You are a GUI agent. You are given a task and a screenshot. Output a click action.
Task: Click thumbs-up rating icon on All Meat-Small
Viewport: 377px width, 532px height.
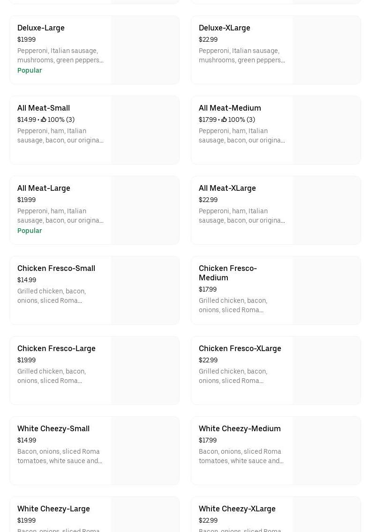[x=44, y=120]
